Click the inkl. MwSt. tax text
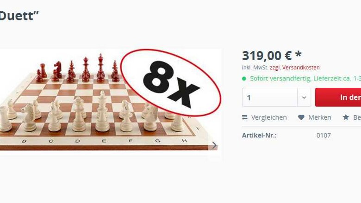Image resolution: width=361 pixels, height=203 pixels. pyautogui.click(x=255, y=68)
